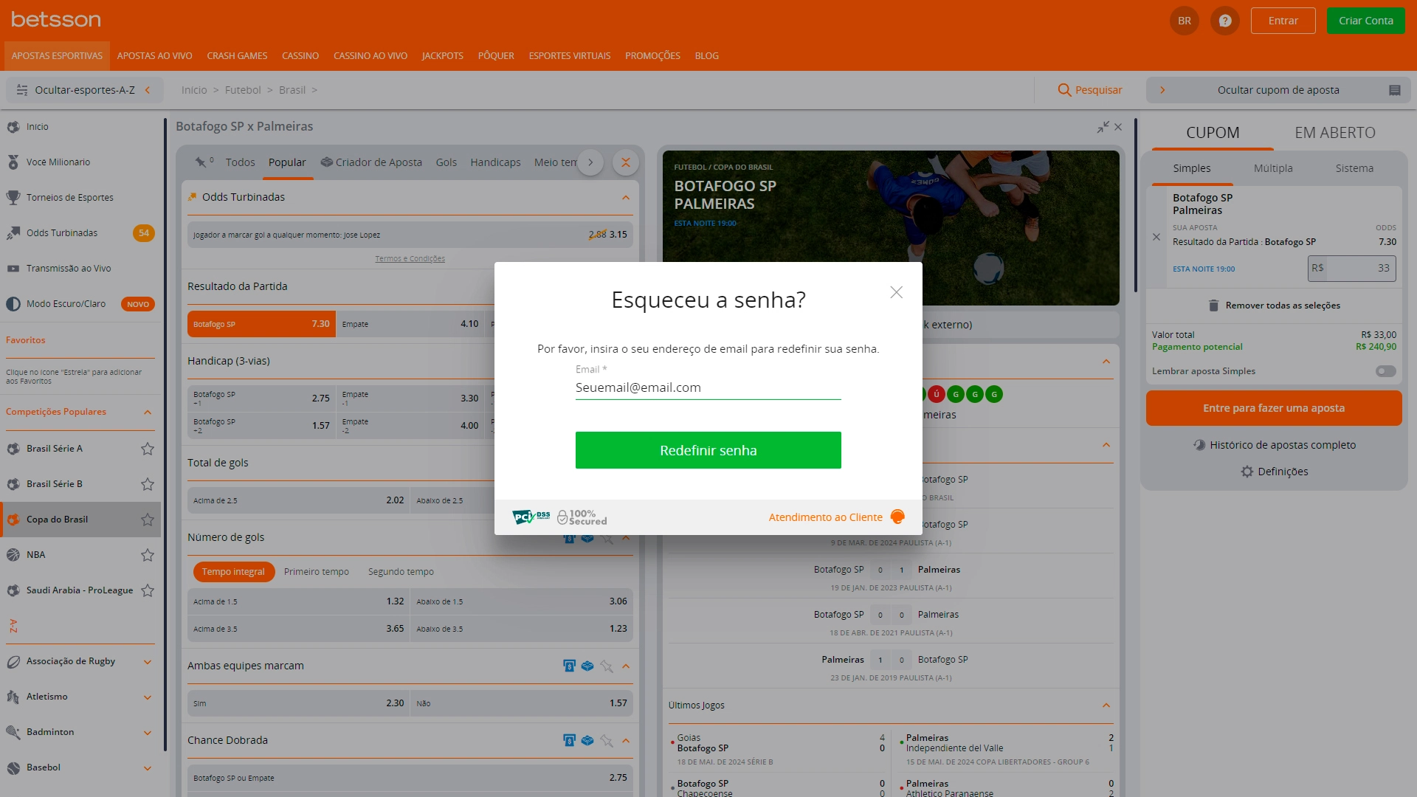1417x797 pixels.
Task: Click the Atendimento ao Cliente chat icon
Action: point(897,517)
